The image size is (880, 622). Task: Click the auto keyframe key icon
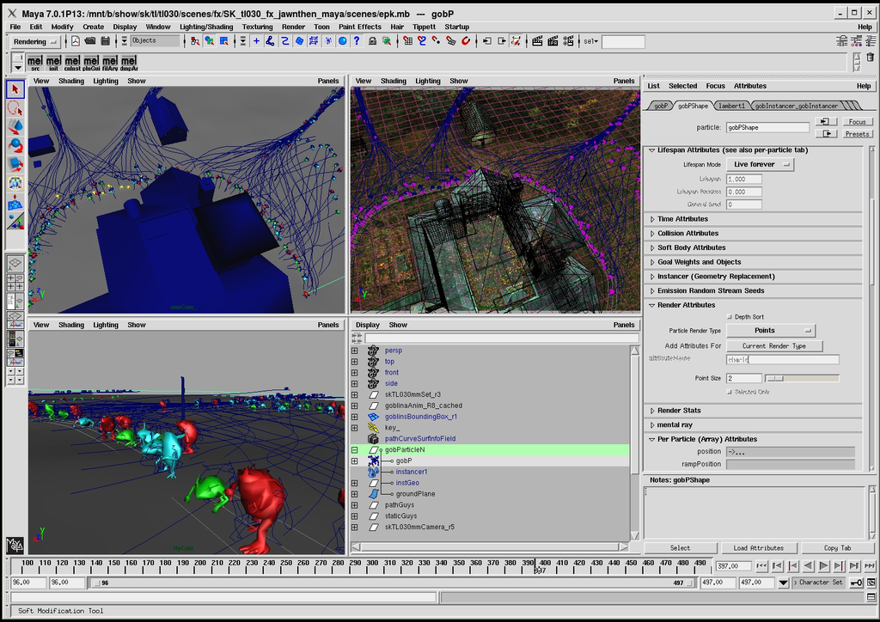pos(856,582)
